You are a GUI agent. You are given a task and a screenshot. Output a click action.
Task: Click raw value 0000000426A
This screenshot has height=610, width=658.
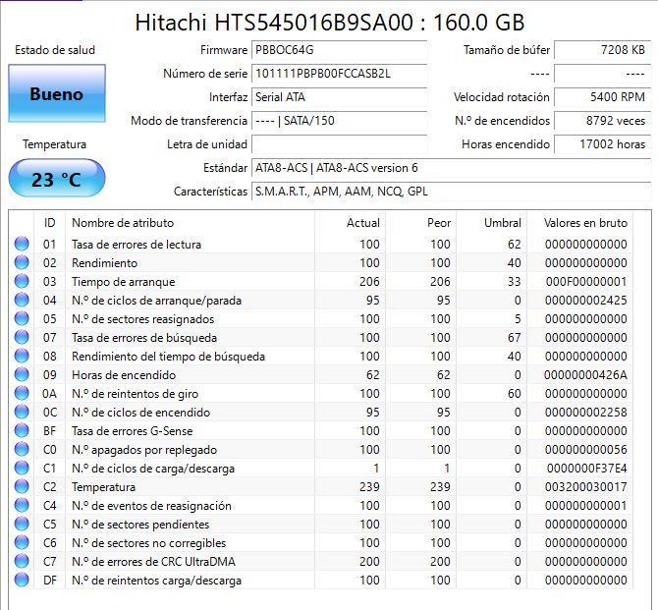pyautogui.click(x=585, y=375)
